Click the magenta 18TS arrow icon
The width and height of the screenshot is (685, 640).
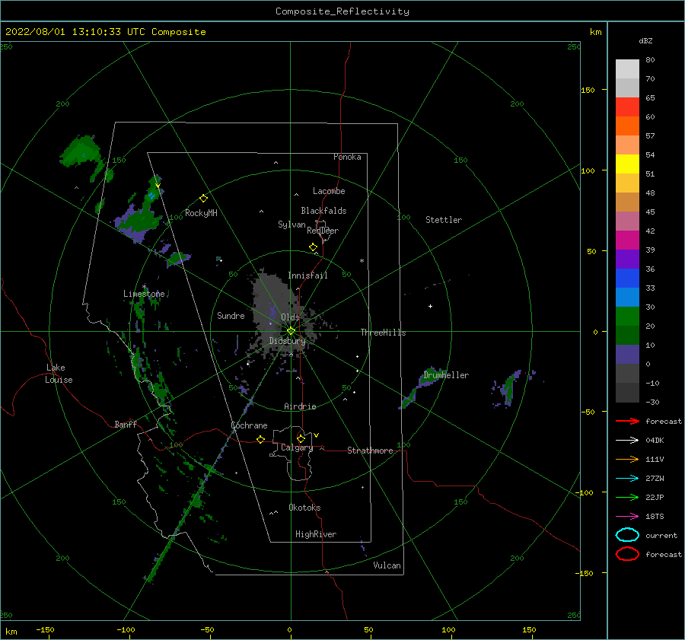pyautogui.click(x=627, y=517)
